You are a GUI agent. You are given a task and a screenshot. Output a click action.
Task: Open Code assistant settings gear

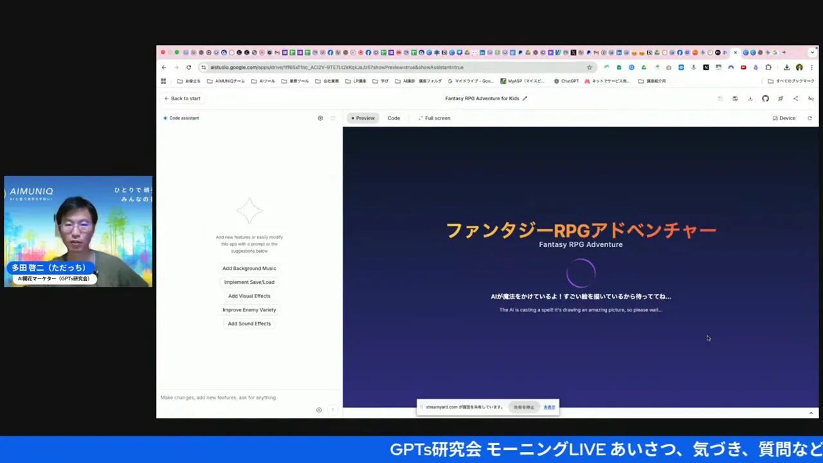coord(320,118)
